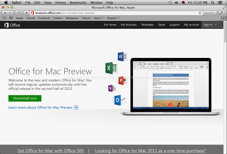Screen dimensions: 227x154
Task: Open the Safari menu
Action: [x=16, y=2]
